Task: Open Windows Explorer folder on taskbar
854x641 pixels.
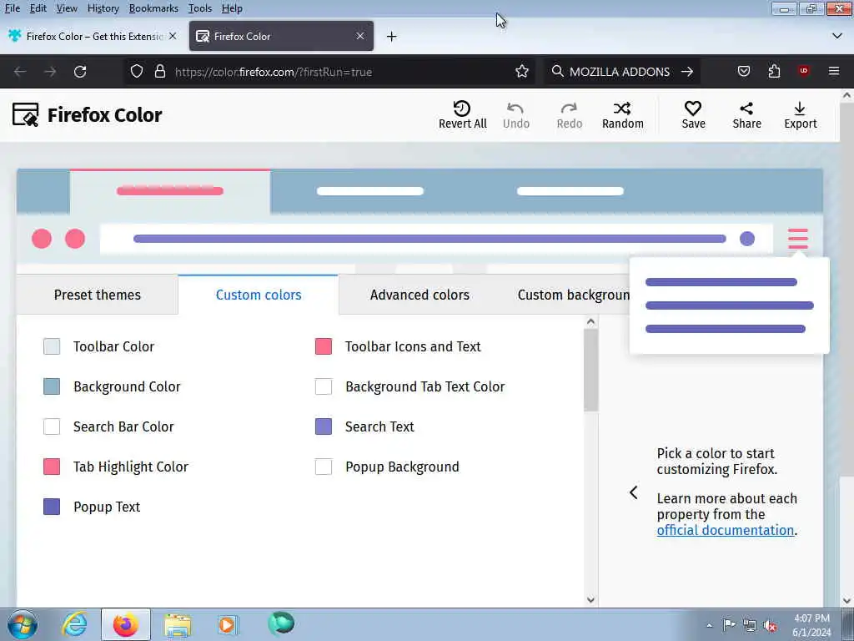Action: coord(178,624)
